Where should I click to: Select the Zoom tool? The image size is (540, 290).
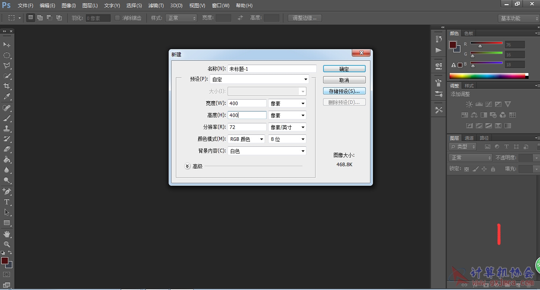7,244
